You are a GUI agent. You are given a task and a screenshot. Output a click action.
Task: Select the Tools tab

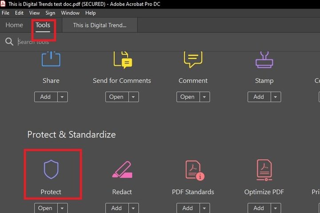coord(43,25)
